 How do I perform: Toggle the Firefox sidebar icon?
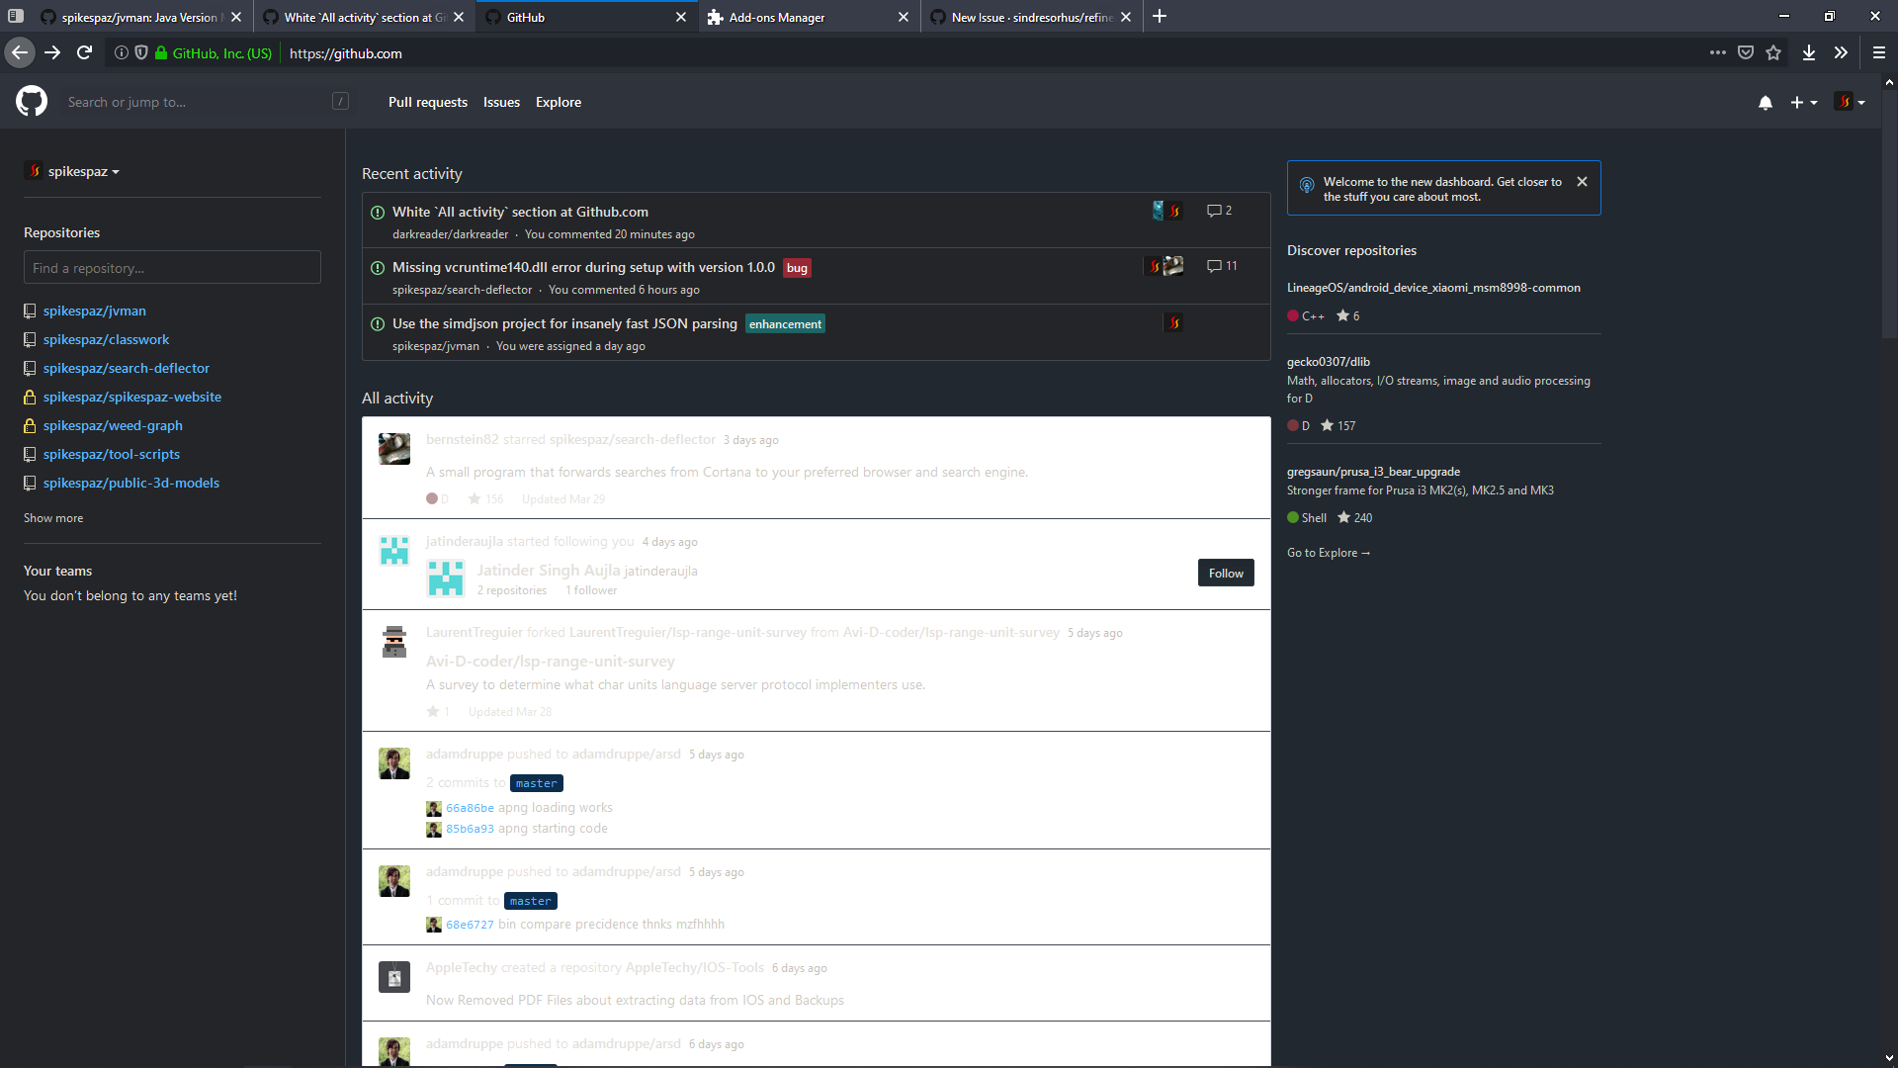(x=16, y=16)
